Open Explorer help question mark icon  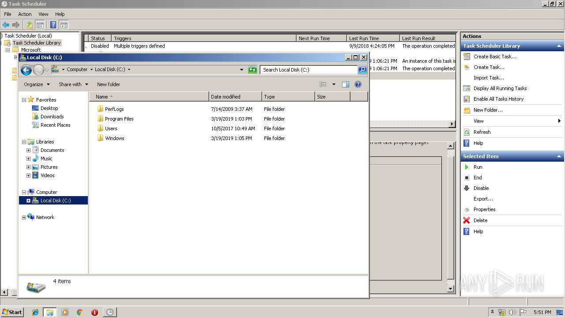pos(358,84)
